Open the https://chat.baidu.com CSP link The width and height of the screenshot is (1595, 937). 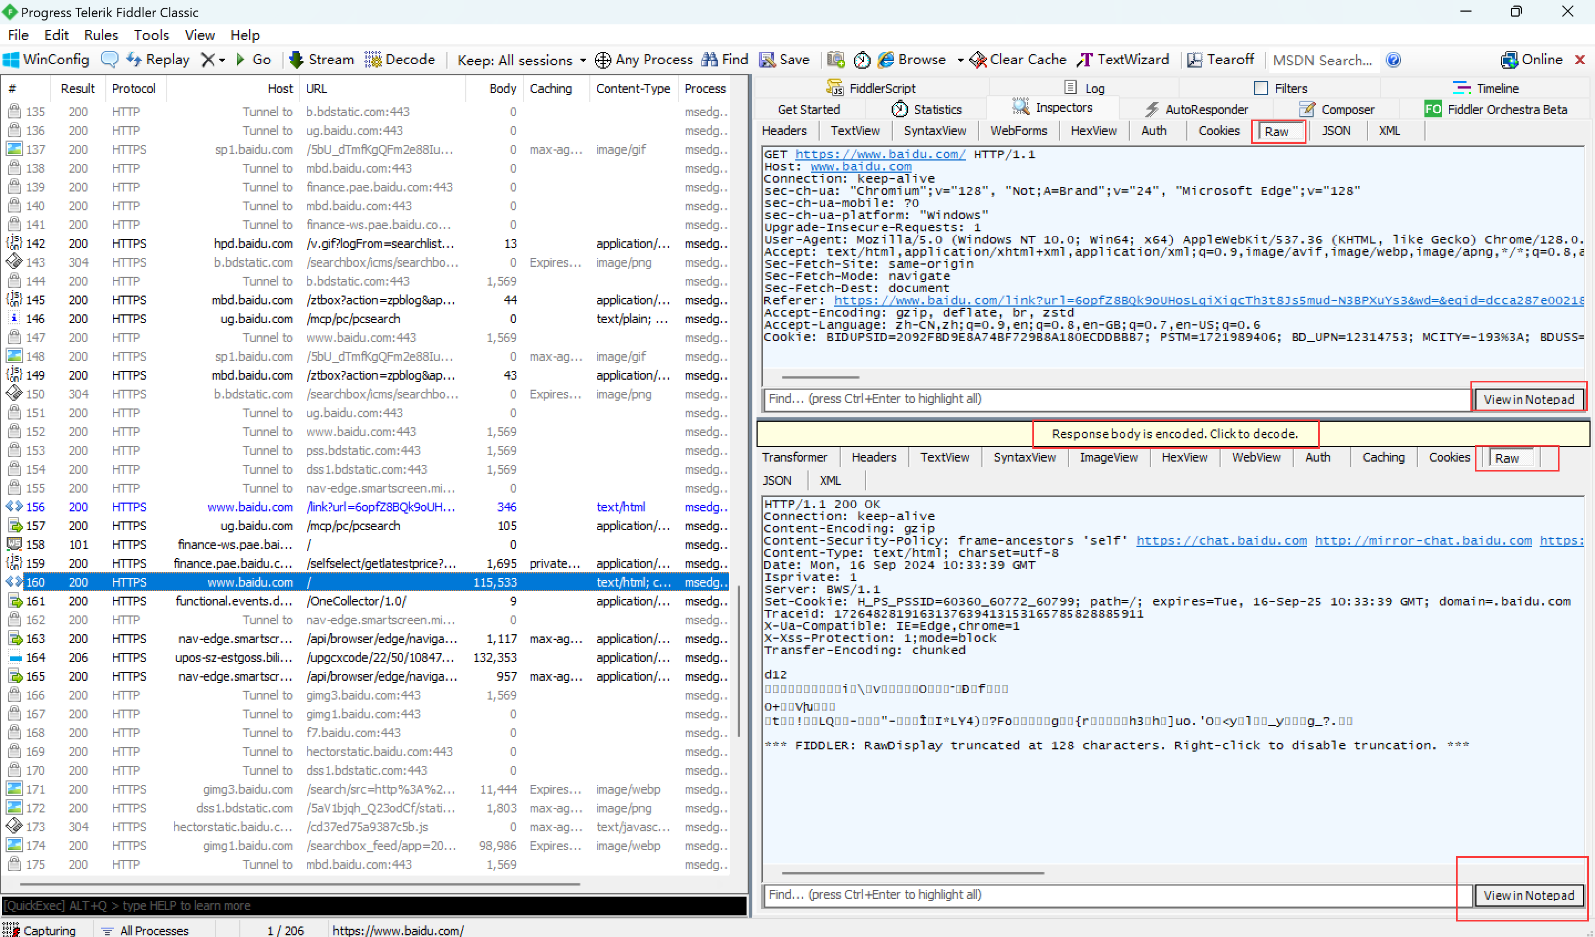(x=1221, y=541)
